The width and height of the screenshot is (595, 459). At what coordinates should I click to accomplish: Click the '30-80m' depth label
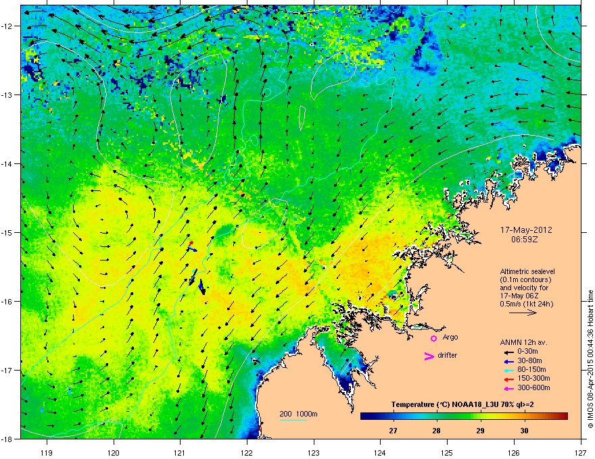[x=529, y=360]
